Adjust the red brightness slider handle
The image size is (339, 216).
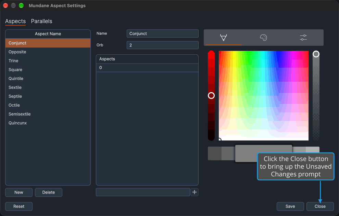pyautogui.click(x=211, y=95)
